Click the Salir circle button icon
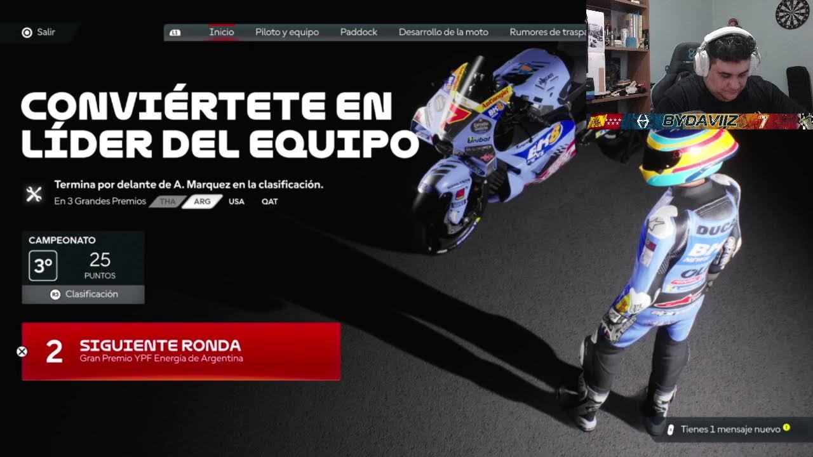Screen dimensions: 813x457 [x=27, y=32]
